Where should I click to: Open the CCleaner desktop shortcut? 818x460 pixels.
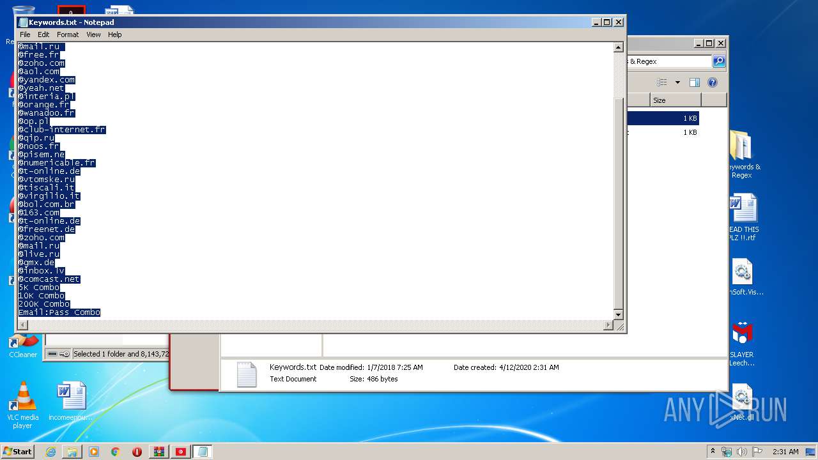[22, 346]
